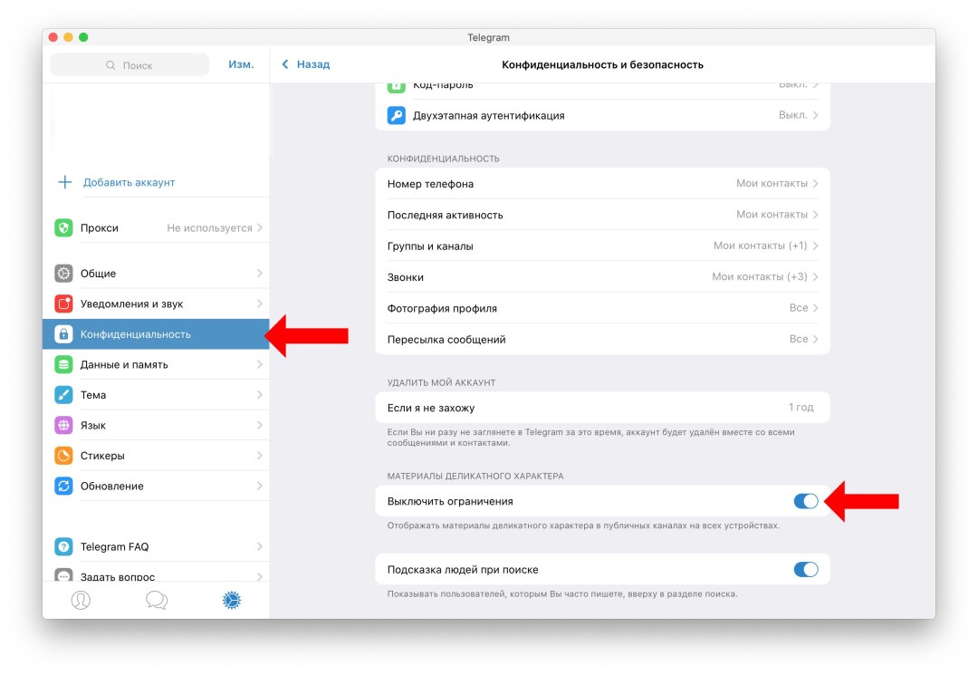The image size is (978, 675).
Task: Click the Proxy shield icon
Action: click(x=63, y=228)
